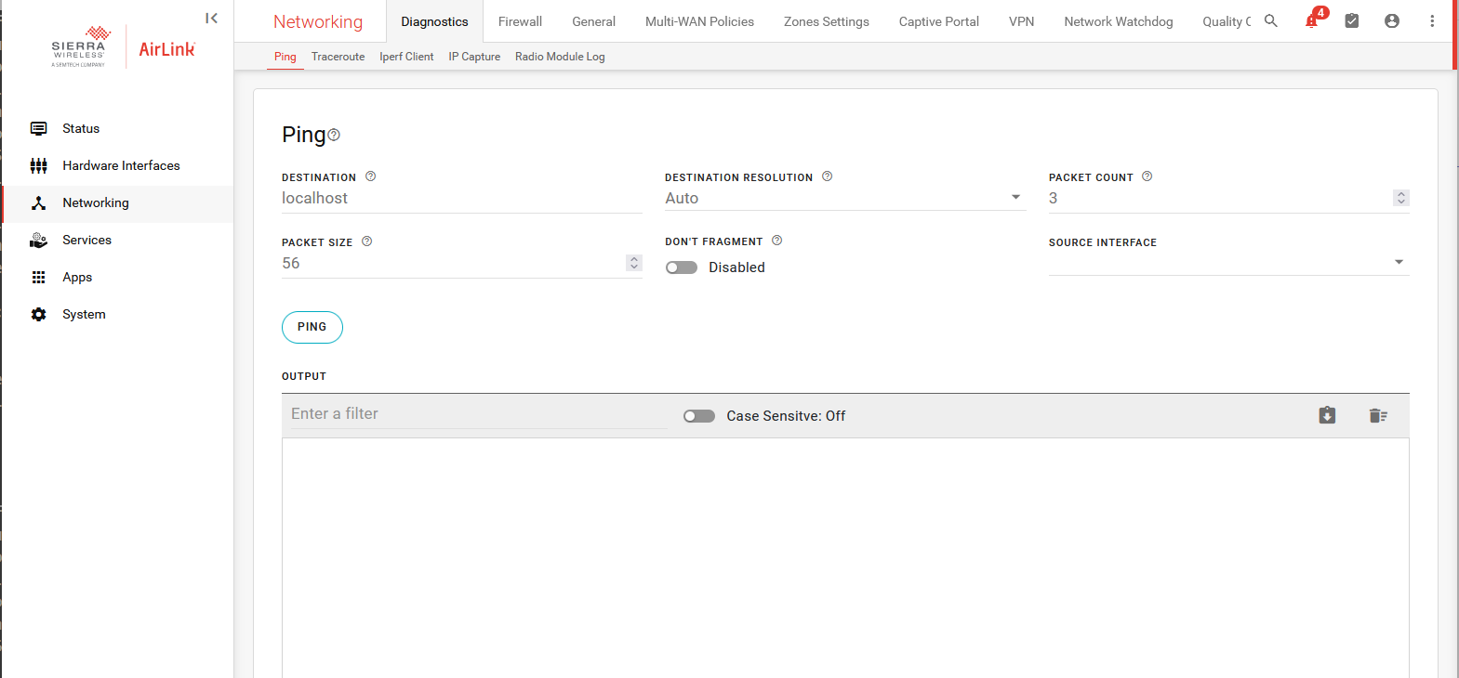Switch to the Firewall tab
Image resolution: width=1459 pixels, height=678 pixels.
520,21
